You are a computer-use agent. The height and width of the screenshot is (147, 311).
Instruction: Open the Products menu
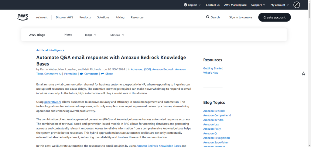click(85, 17)
